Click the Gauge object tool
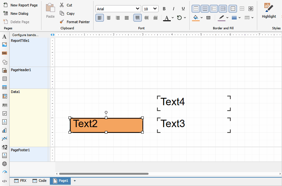Image resolution: width=282 pixels, height=186 pixels. click(x=5, y=172)
